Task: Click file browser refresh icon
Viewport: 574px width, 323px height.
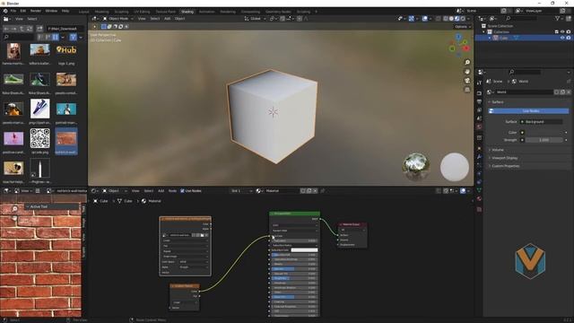Action: pyautogui.click(x=30, y=29)
